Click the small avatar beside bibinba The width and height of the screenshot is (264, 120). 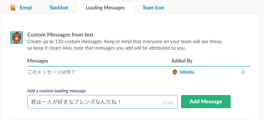click(175, 72)
